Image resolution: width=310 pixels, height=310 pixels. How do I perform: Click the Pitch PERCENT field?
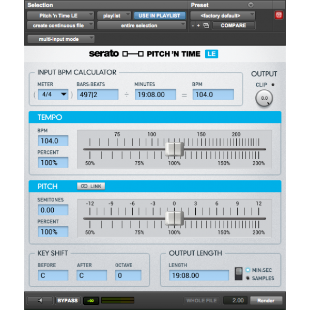tap(53, 231)
